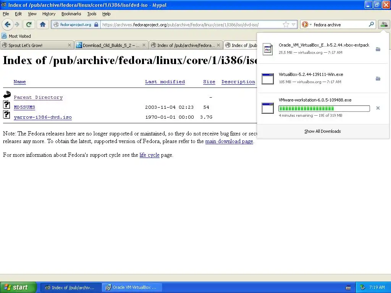Click the padlock site identity icon

pyautogui.click(x=96, y=24)
